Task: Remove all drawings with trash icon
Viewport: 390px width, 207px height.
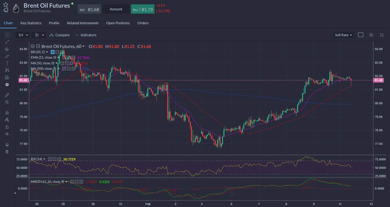Action: (x=7, y=152)
